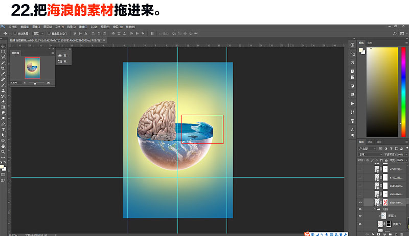
Task: Hide the highlighted d5d637e0 layer with red-X mask
Action: (x=360, y=203)
